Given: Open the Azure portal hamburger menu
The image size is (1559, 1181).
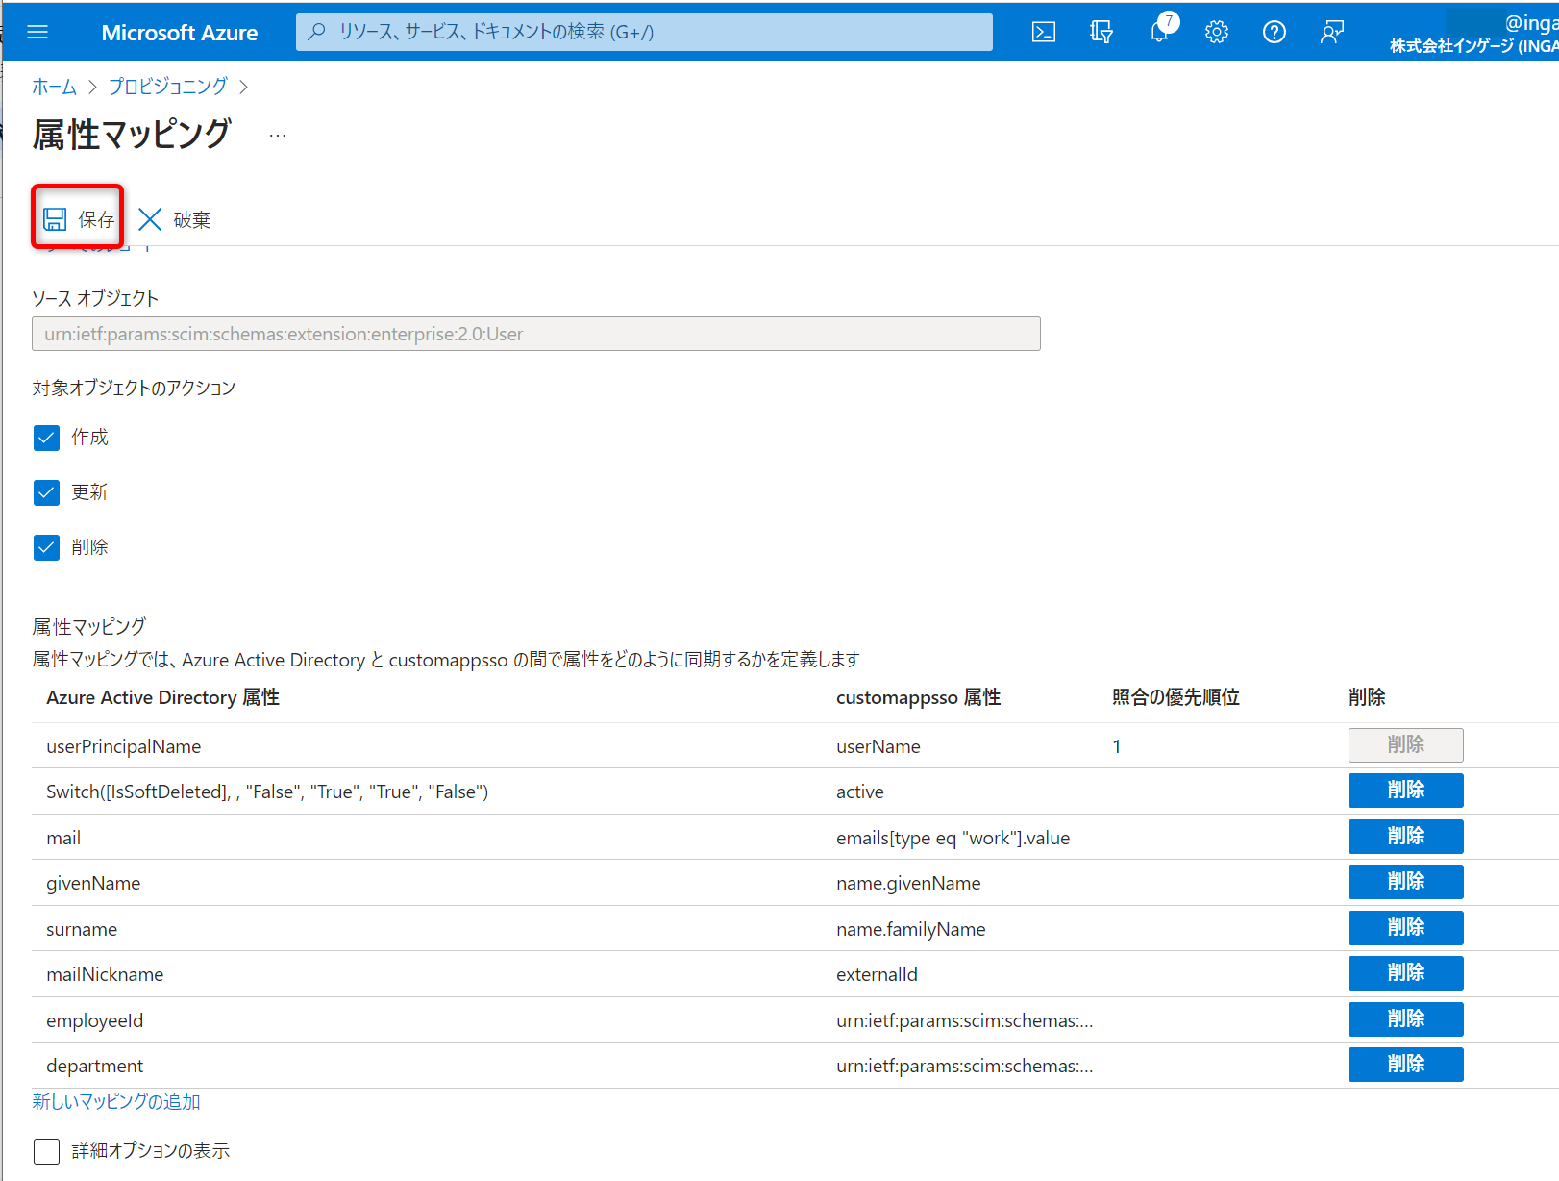Looking at the screenshot, I should (37, 32).
